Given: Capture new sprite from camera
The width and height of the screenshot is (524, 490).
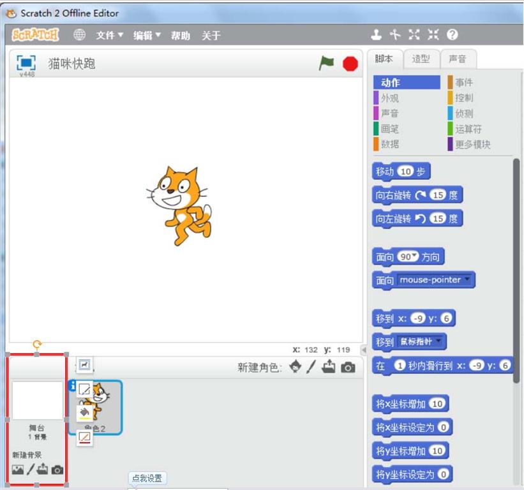Looking at the screenshot, I should click(x=348, y=367).
